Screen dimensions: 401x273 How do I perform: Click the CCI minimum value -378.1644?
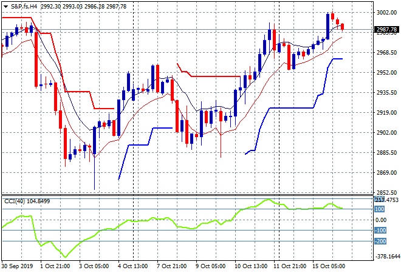[387, 256]
